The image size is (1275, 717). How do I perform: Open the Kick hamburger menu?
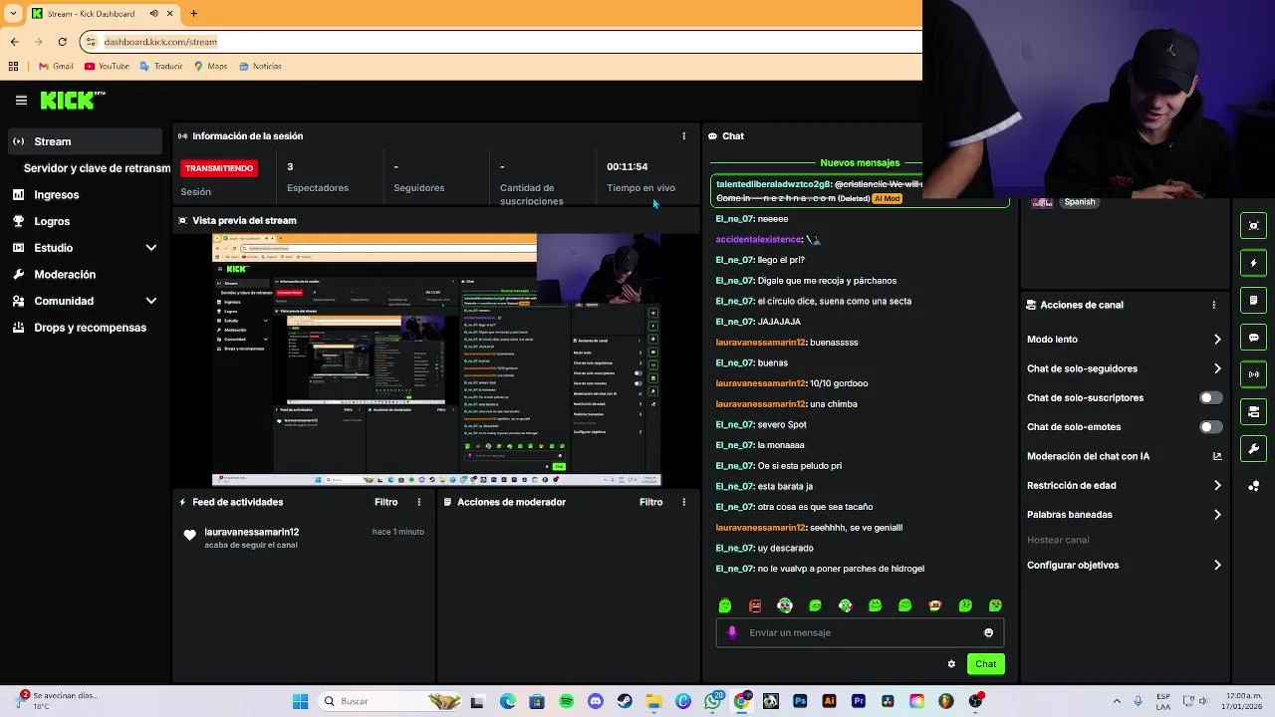coord(21,101)
